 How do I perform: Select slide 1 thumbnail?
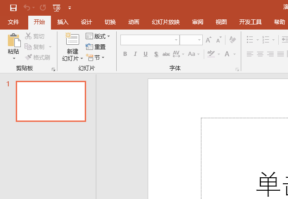51,101
